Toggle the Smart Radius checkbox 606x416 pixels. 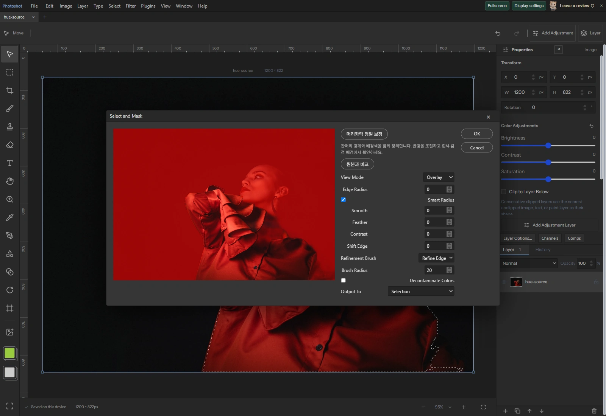[343, 200]
